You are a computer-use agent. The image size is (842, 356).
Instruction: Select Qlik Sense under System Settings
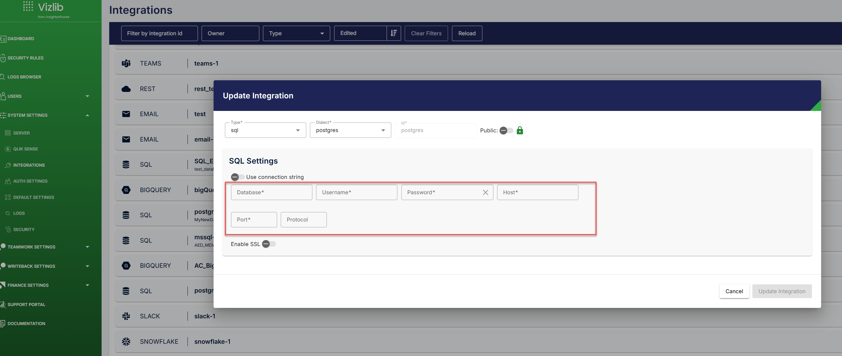(x=25, y=149)
